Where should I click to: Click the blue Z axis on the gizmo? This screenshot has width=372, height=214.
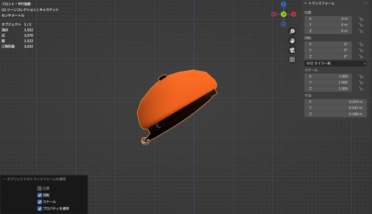pyautogui.click(x=283, y=4)
